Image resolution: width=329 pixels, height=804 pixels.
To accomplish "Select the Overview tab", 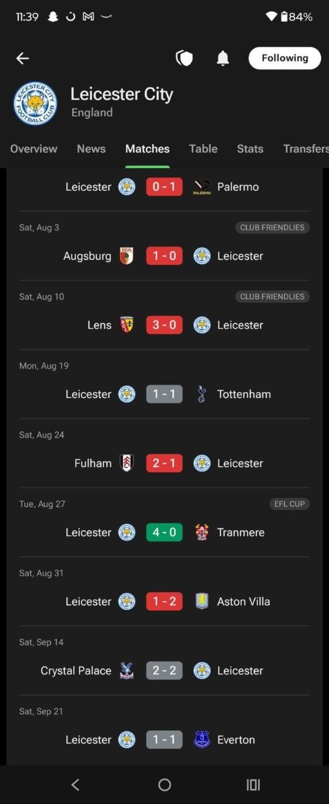I will tap(34, 149).
